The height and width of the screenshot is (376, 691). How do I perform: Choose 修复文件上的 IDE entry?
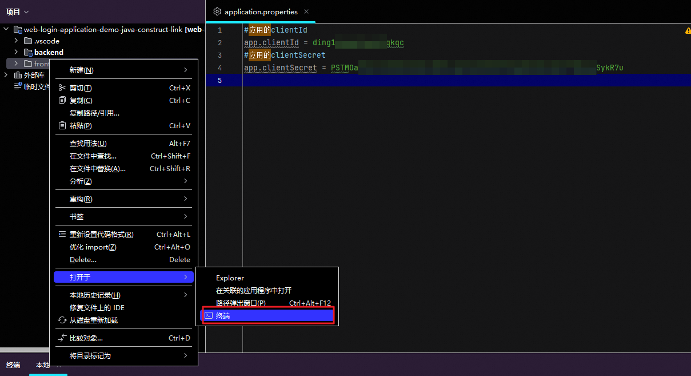tap(124, 307)
